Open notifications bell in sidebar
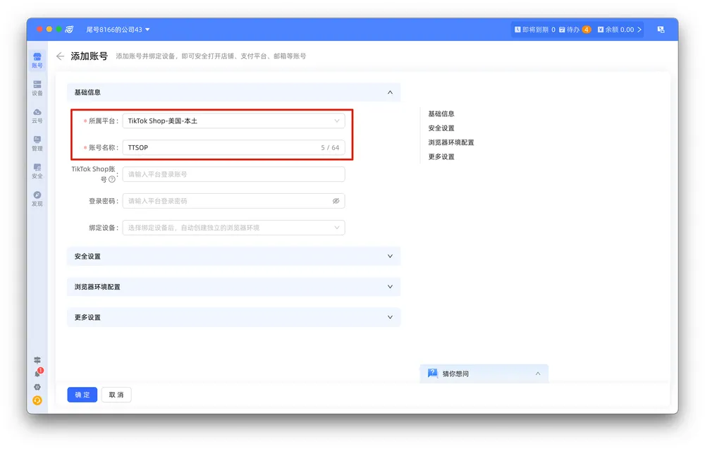This screenshot has height=449, width=705. (37, 374)
